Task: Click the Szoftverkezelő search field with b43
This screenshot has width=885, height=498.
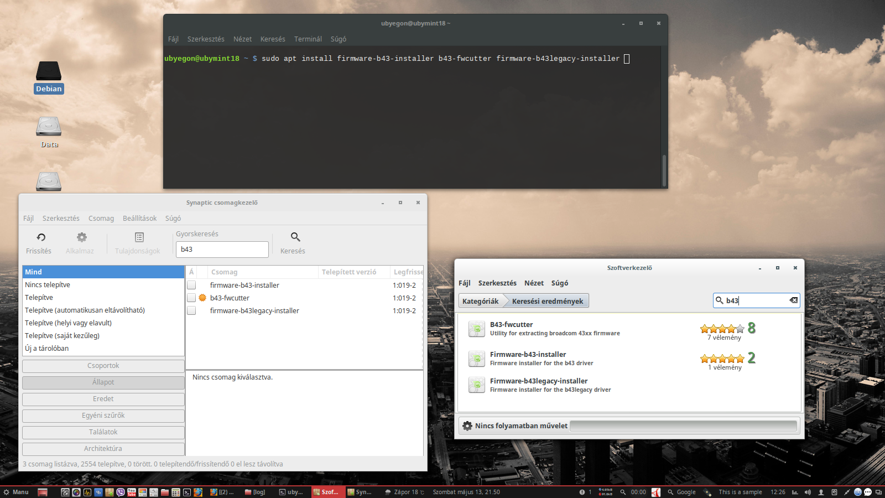Action: point(756,300)
